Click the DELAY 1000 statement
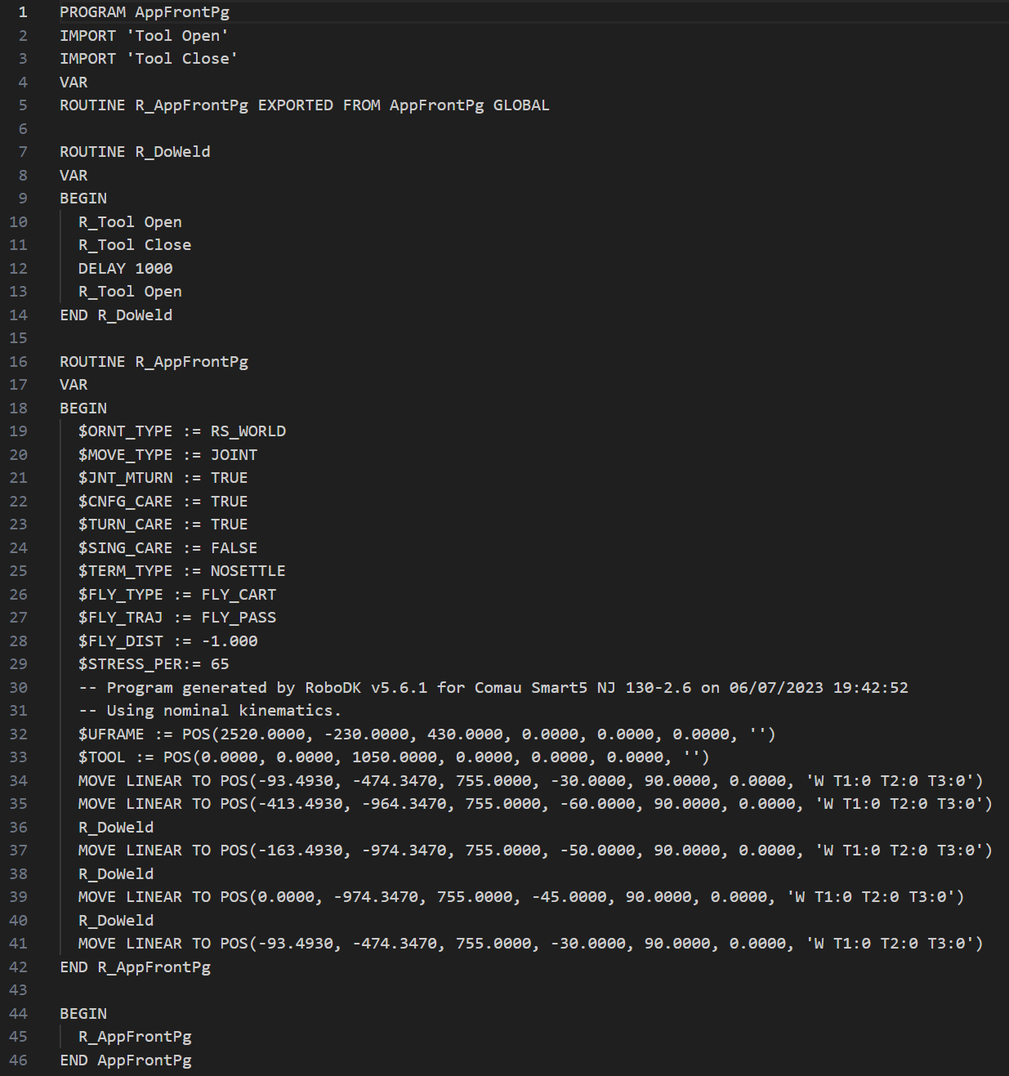This screenshot has height=1076, width=1009. pos(125,269)
